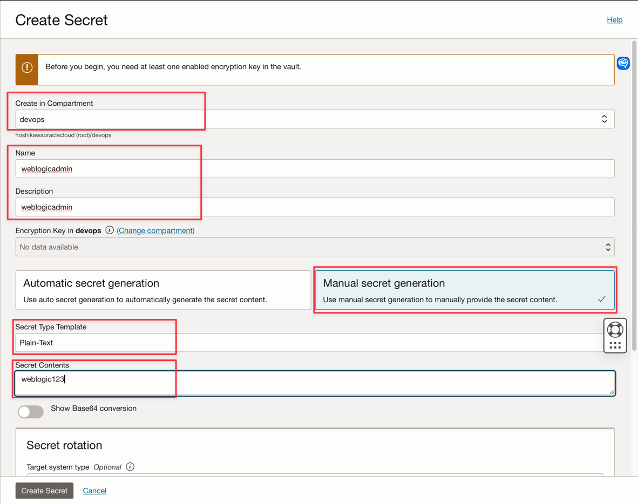Click the grid dots below support icon
The image size is (638, 504).
(615, 345)
